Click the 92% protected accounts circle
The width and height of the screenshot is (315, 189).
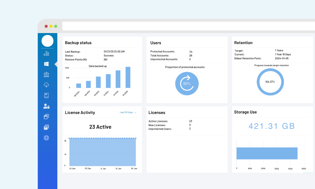[187, 83]
